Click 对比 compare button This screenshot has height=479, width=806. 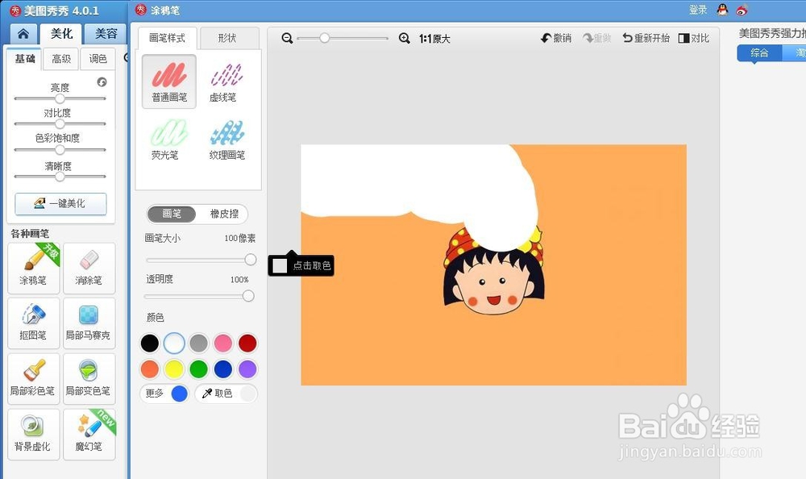pyautogui.click(x=694, y=38)
